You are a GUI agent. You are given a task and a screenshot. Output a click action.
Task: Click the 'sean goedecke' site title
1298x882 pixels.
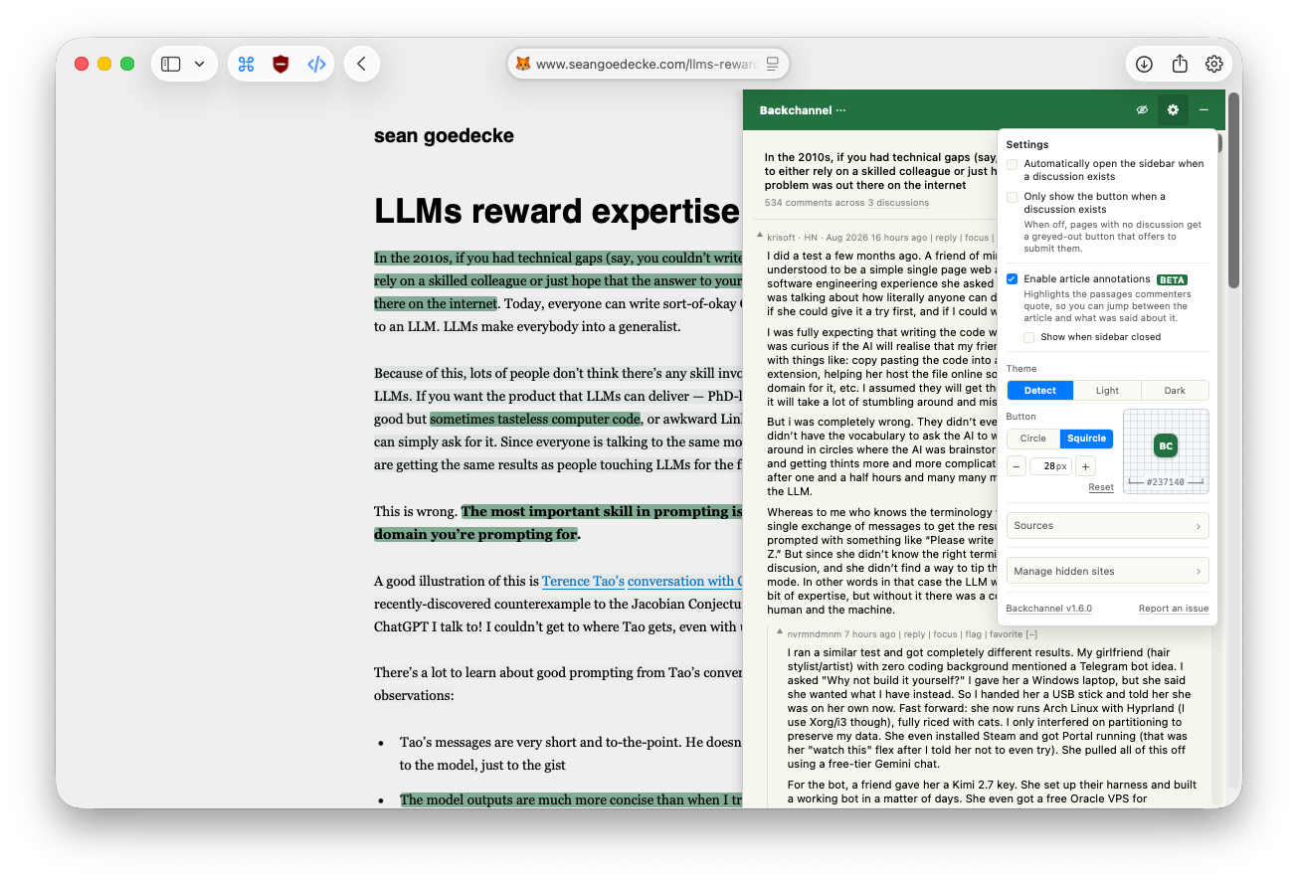click(x=444, y=136)
